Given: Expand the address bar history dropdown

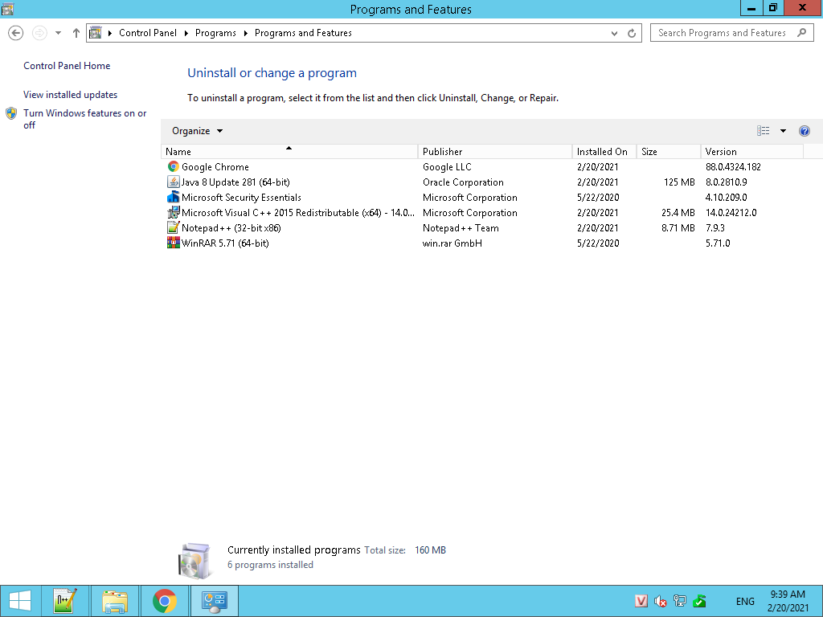Looking at the screenshot, I should pyautogui.click(x=615, y=33).
